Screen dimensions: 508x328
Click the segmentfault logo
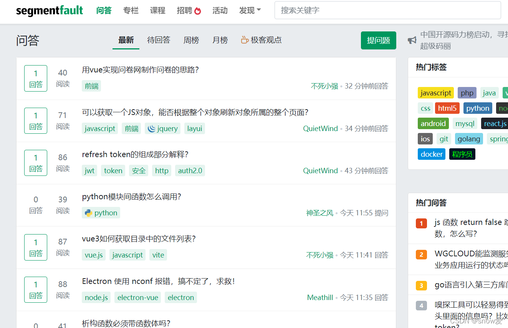(50, 10)
